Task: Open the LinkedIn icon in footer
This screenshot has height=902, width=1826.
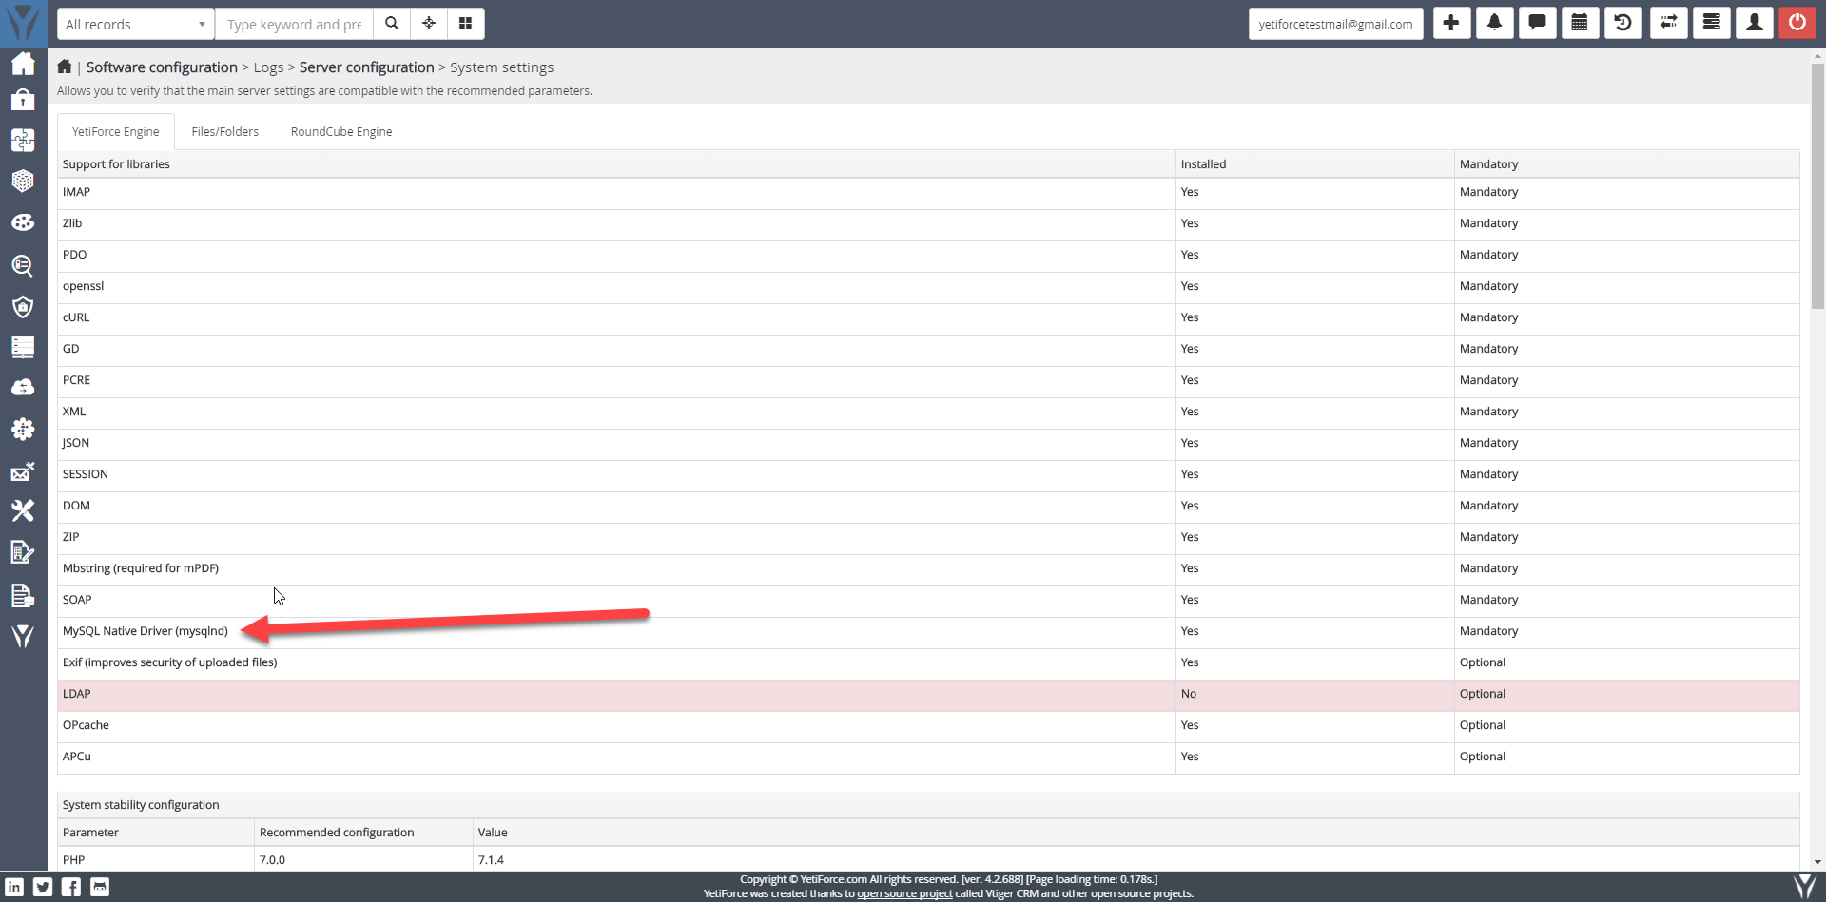Action: coord(14,887)
